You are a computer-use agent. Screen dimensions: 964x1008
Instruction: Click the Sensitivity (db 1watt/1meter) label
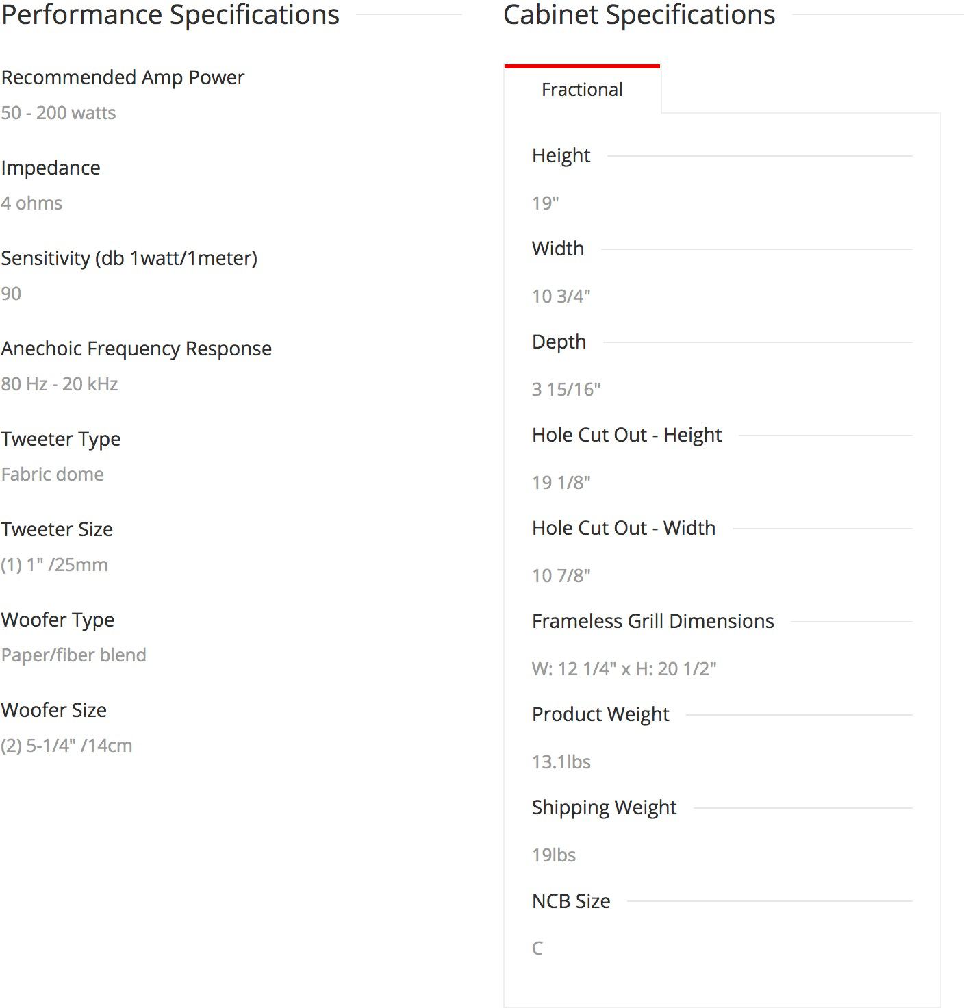129,258
